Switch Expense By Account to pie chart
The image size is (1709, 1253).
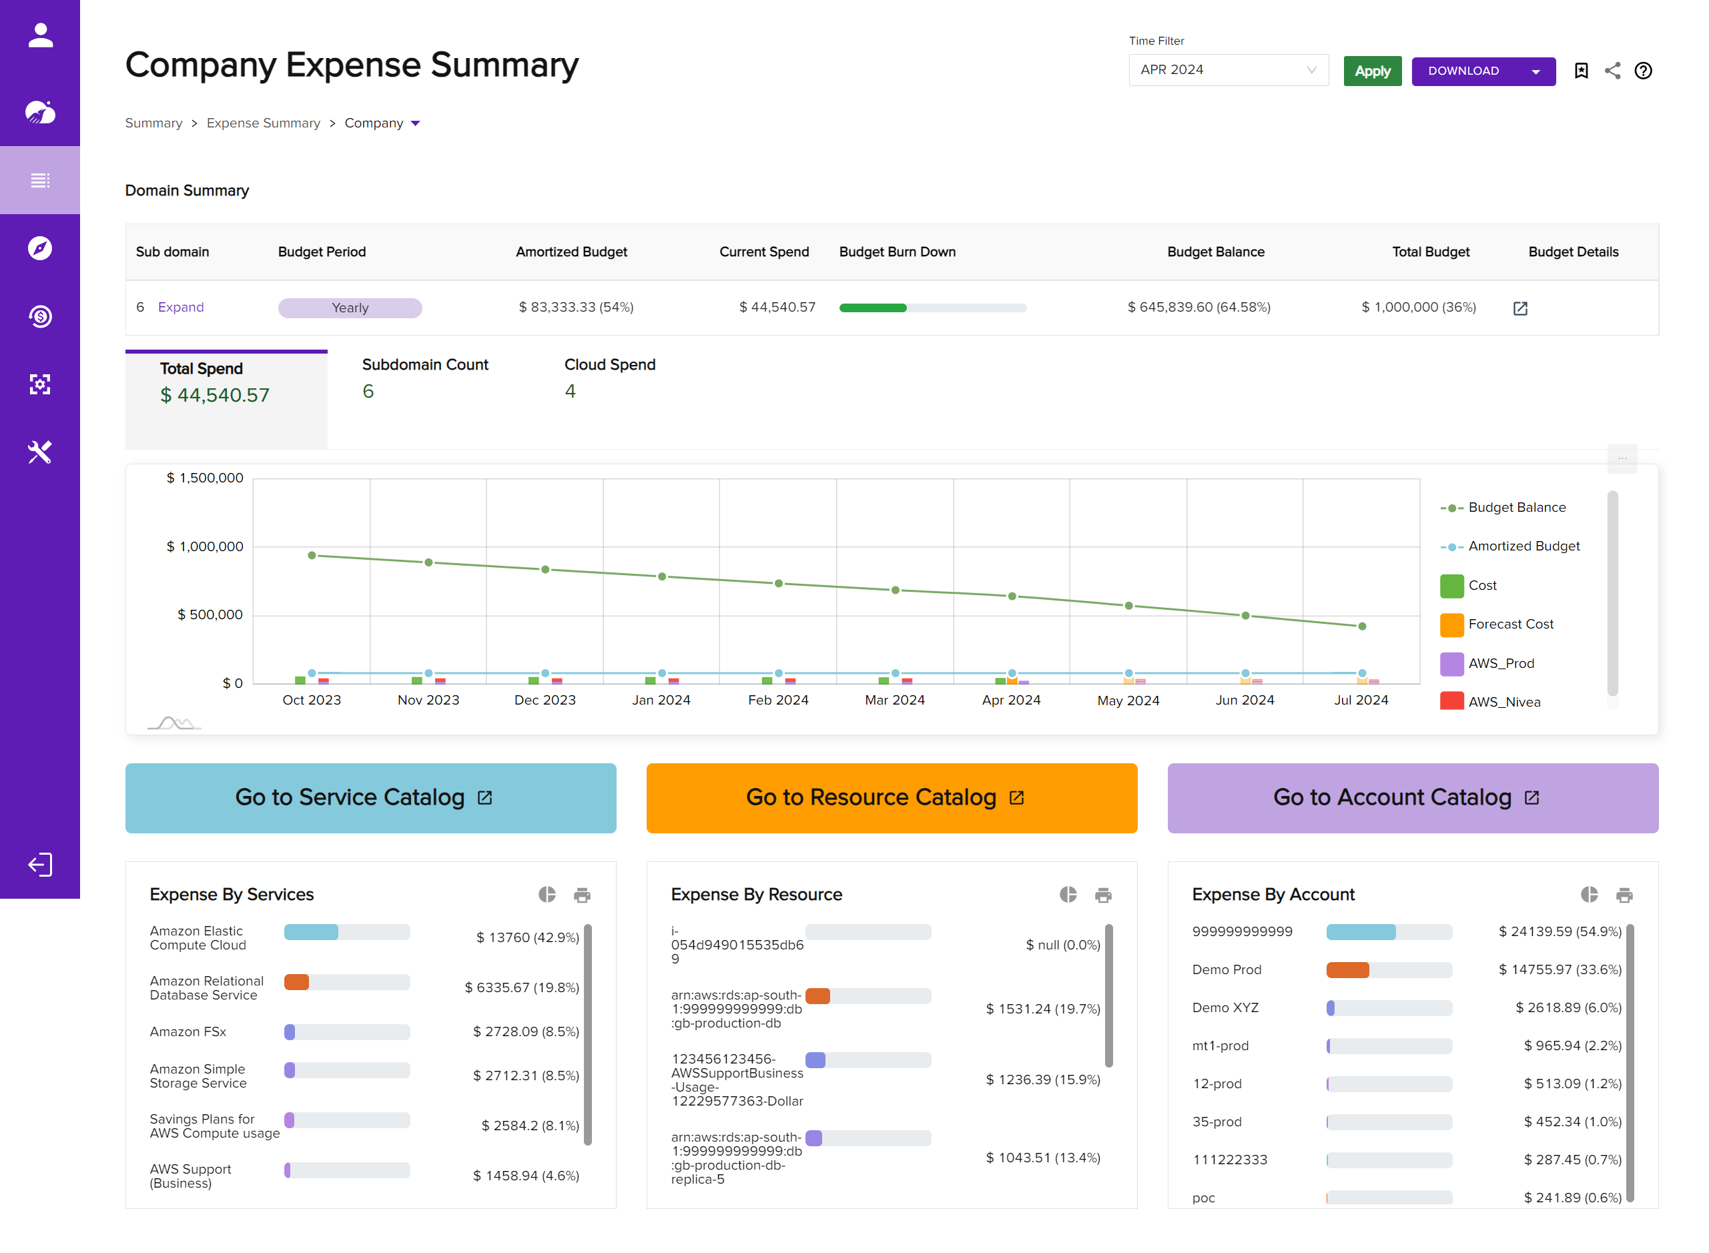pyautogui.click(x=1589, y=894)
